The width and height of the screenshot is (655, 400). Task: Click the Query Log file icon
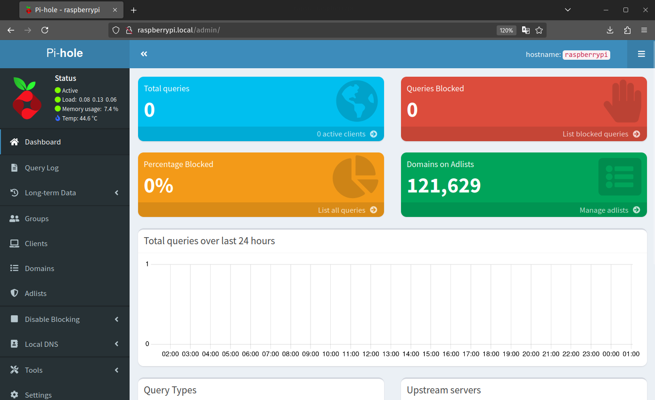(x=15, y=168)
